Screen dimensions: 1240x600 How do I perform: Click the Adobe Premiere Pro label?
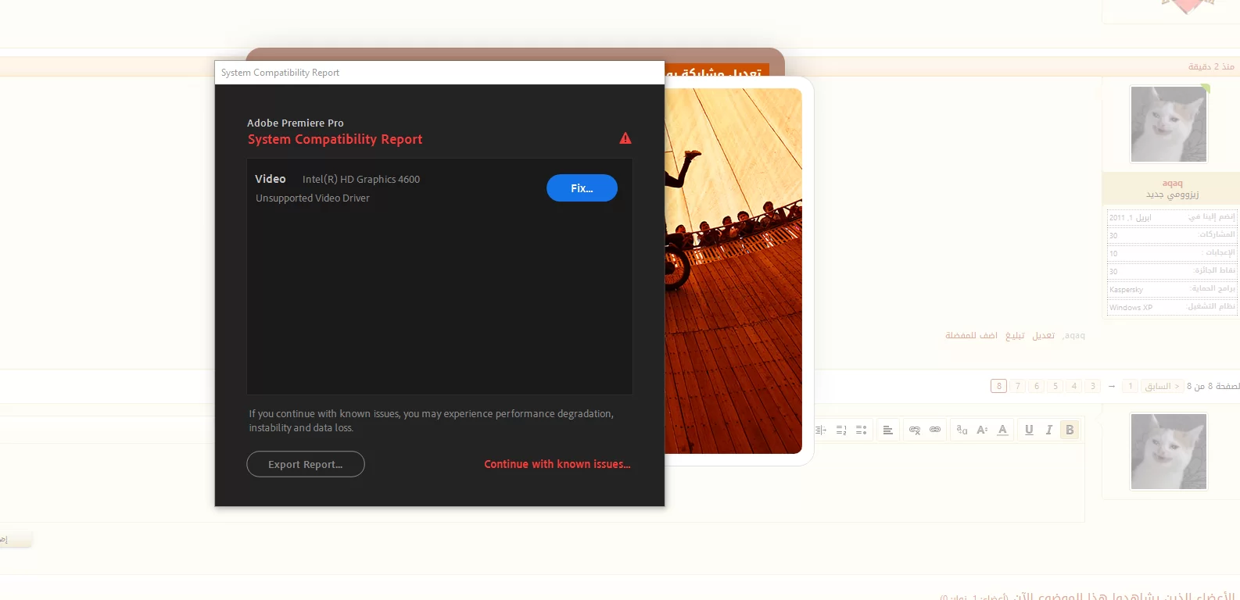pyautogui.click(x=296, y=123)
